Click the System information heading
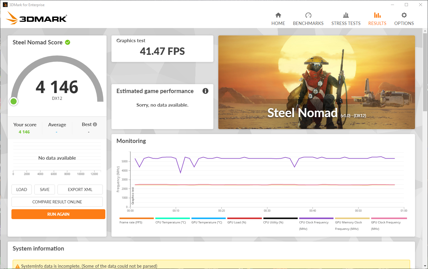The height and width of the screenshot is (269, 428). (x=38, y=248)
